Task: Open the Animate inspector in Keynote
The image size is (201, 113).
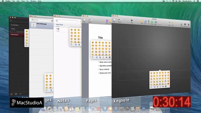Action: tap(185, 24)
